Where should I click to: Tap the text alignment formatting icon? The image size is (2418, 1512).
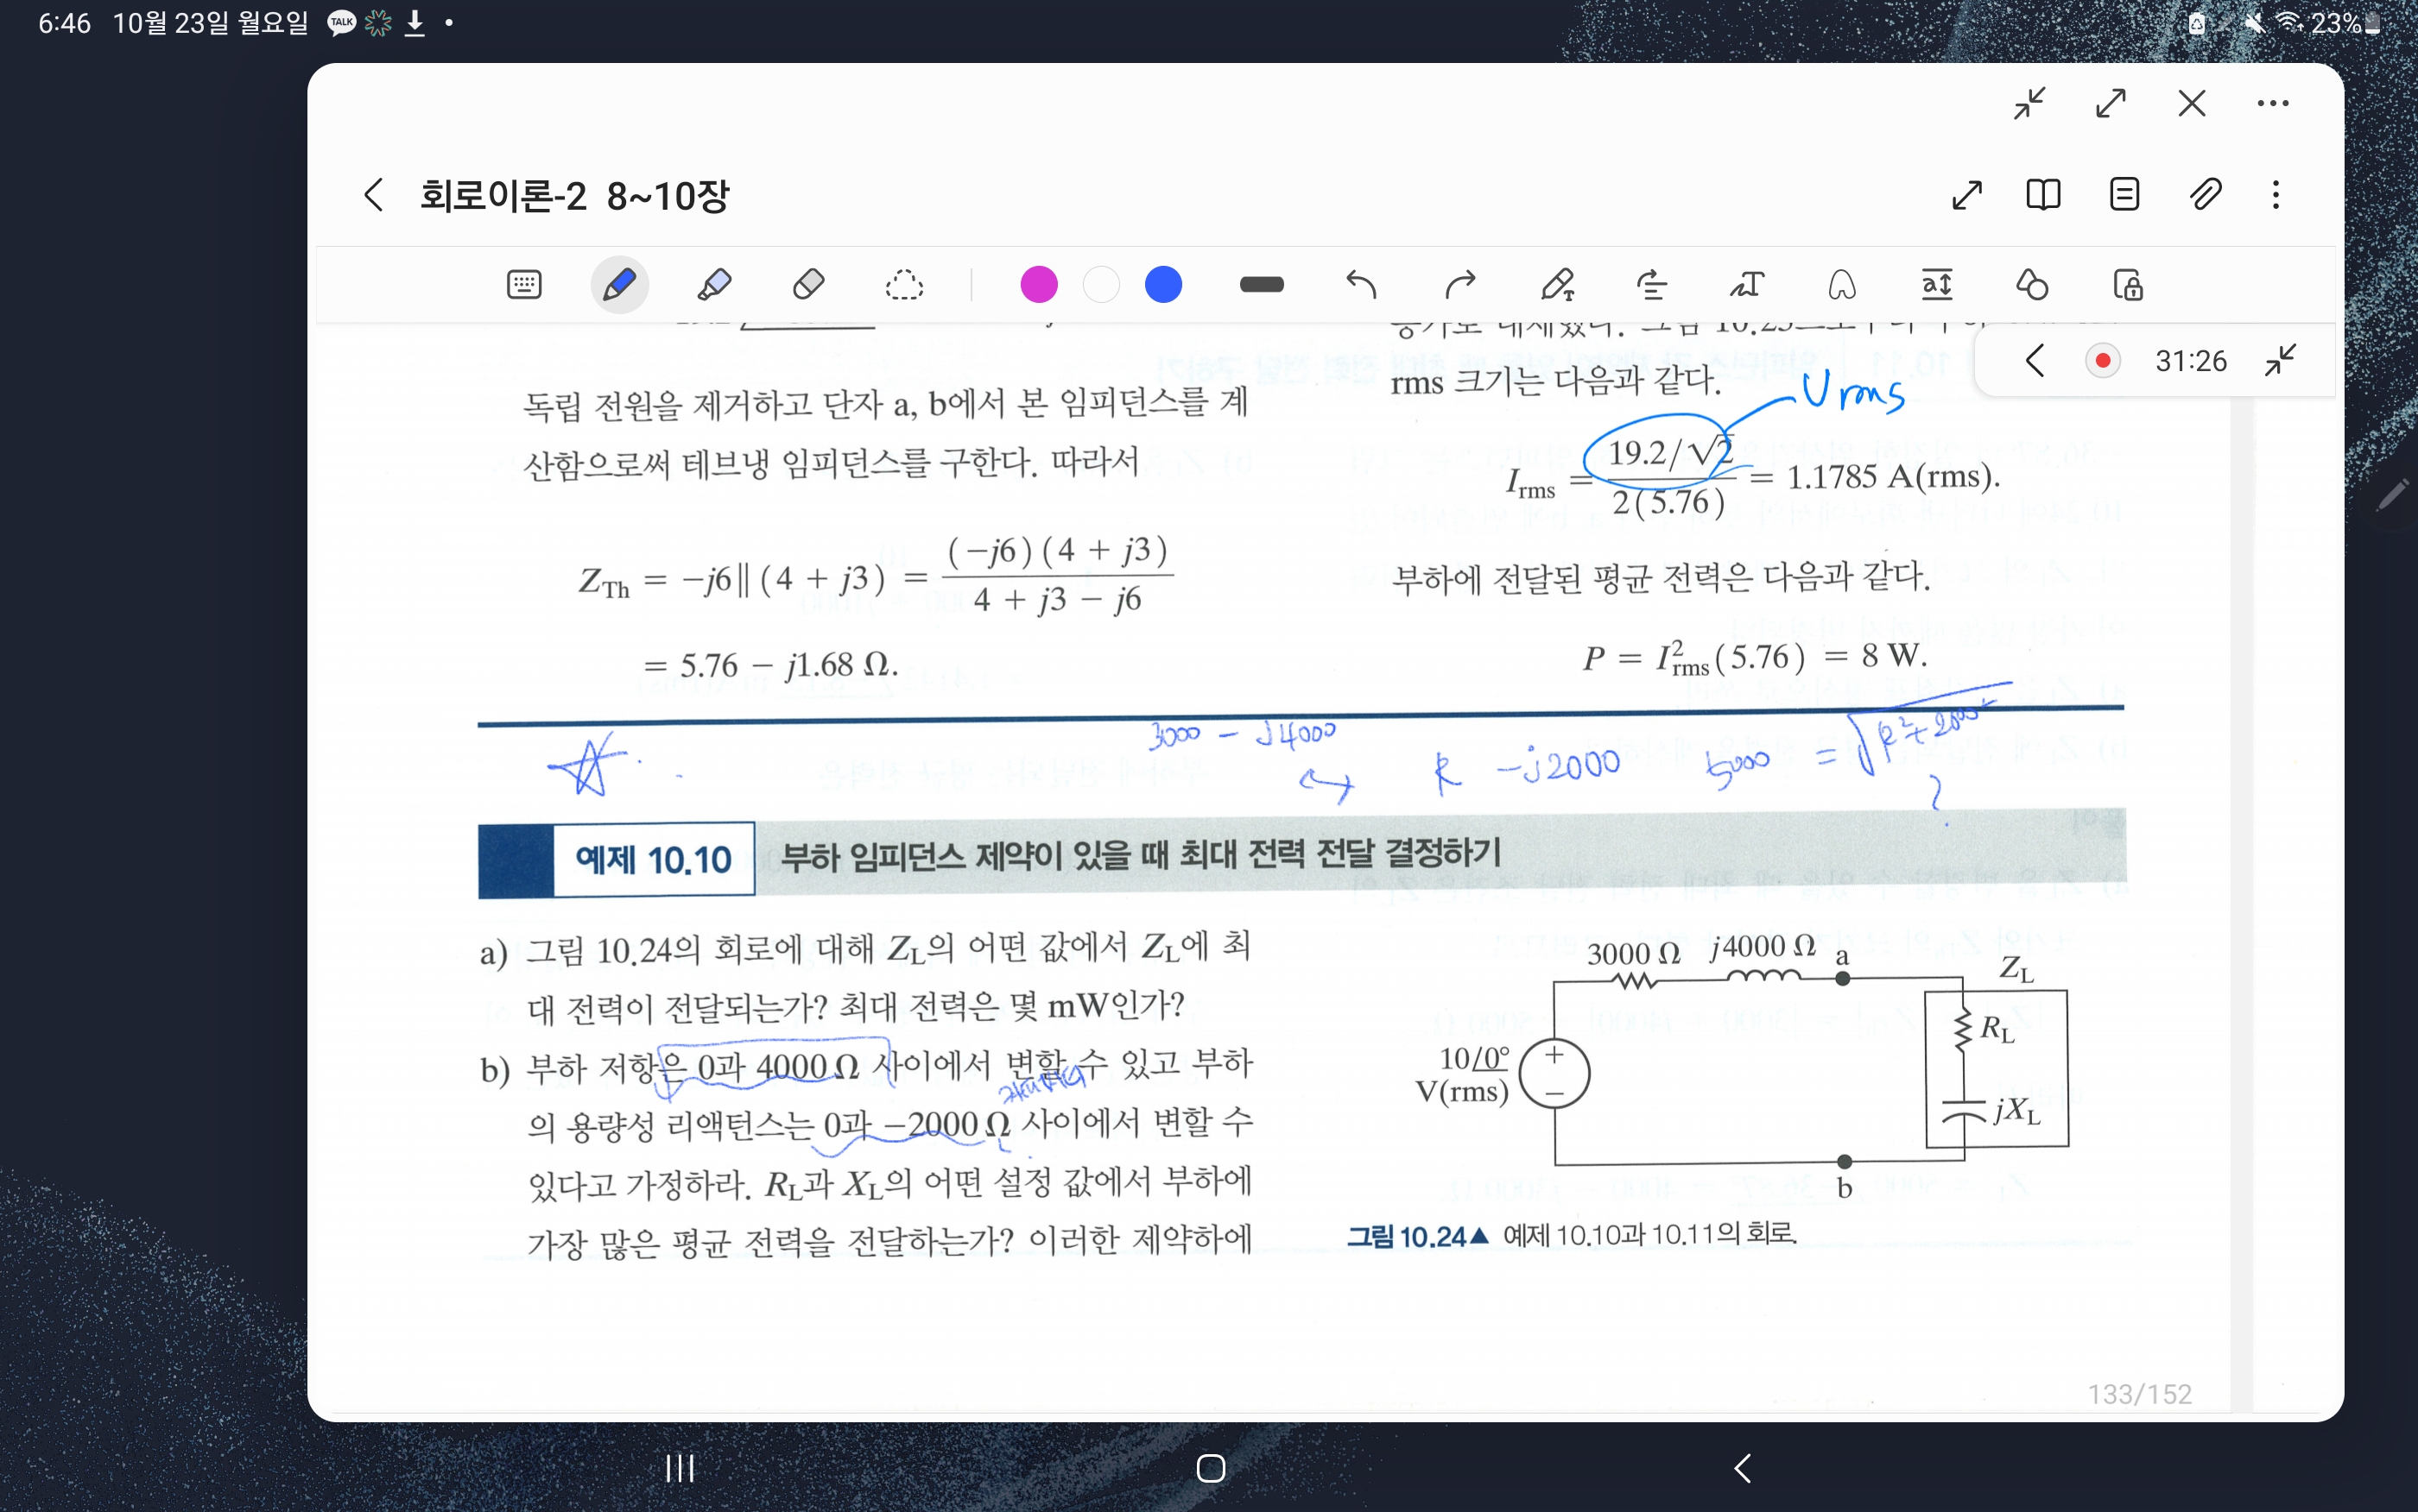(1937, 285)
